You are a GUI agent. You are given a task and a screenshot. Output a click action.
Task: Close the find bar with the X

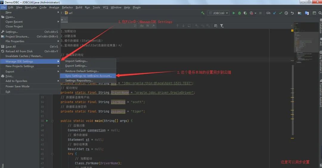(x=292, y=26)
